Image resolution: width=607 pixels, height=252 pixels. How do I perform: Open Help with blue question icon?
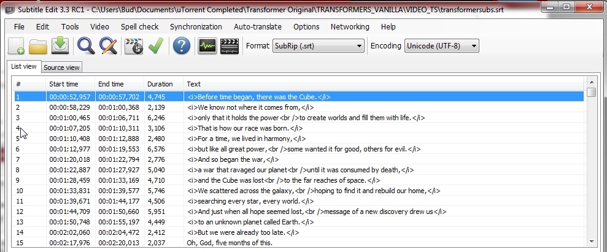click(x=182, y=46)
